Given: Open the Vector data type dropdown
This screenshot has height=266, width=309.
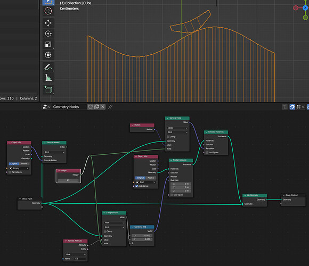Looking at the screenshot, I should tap(177, 128).
